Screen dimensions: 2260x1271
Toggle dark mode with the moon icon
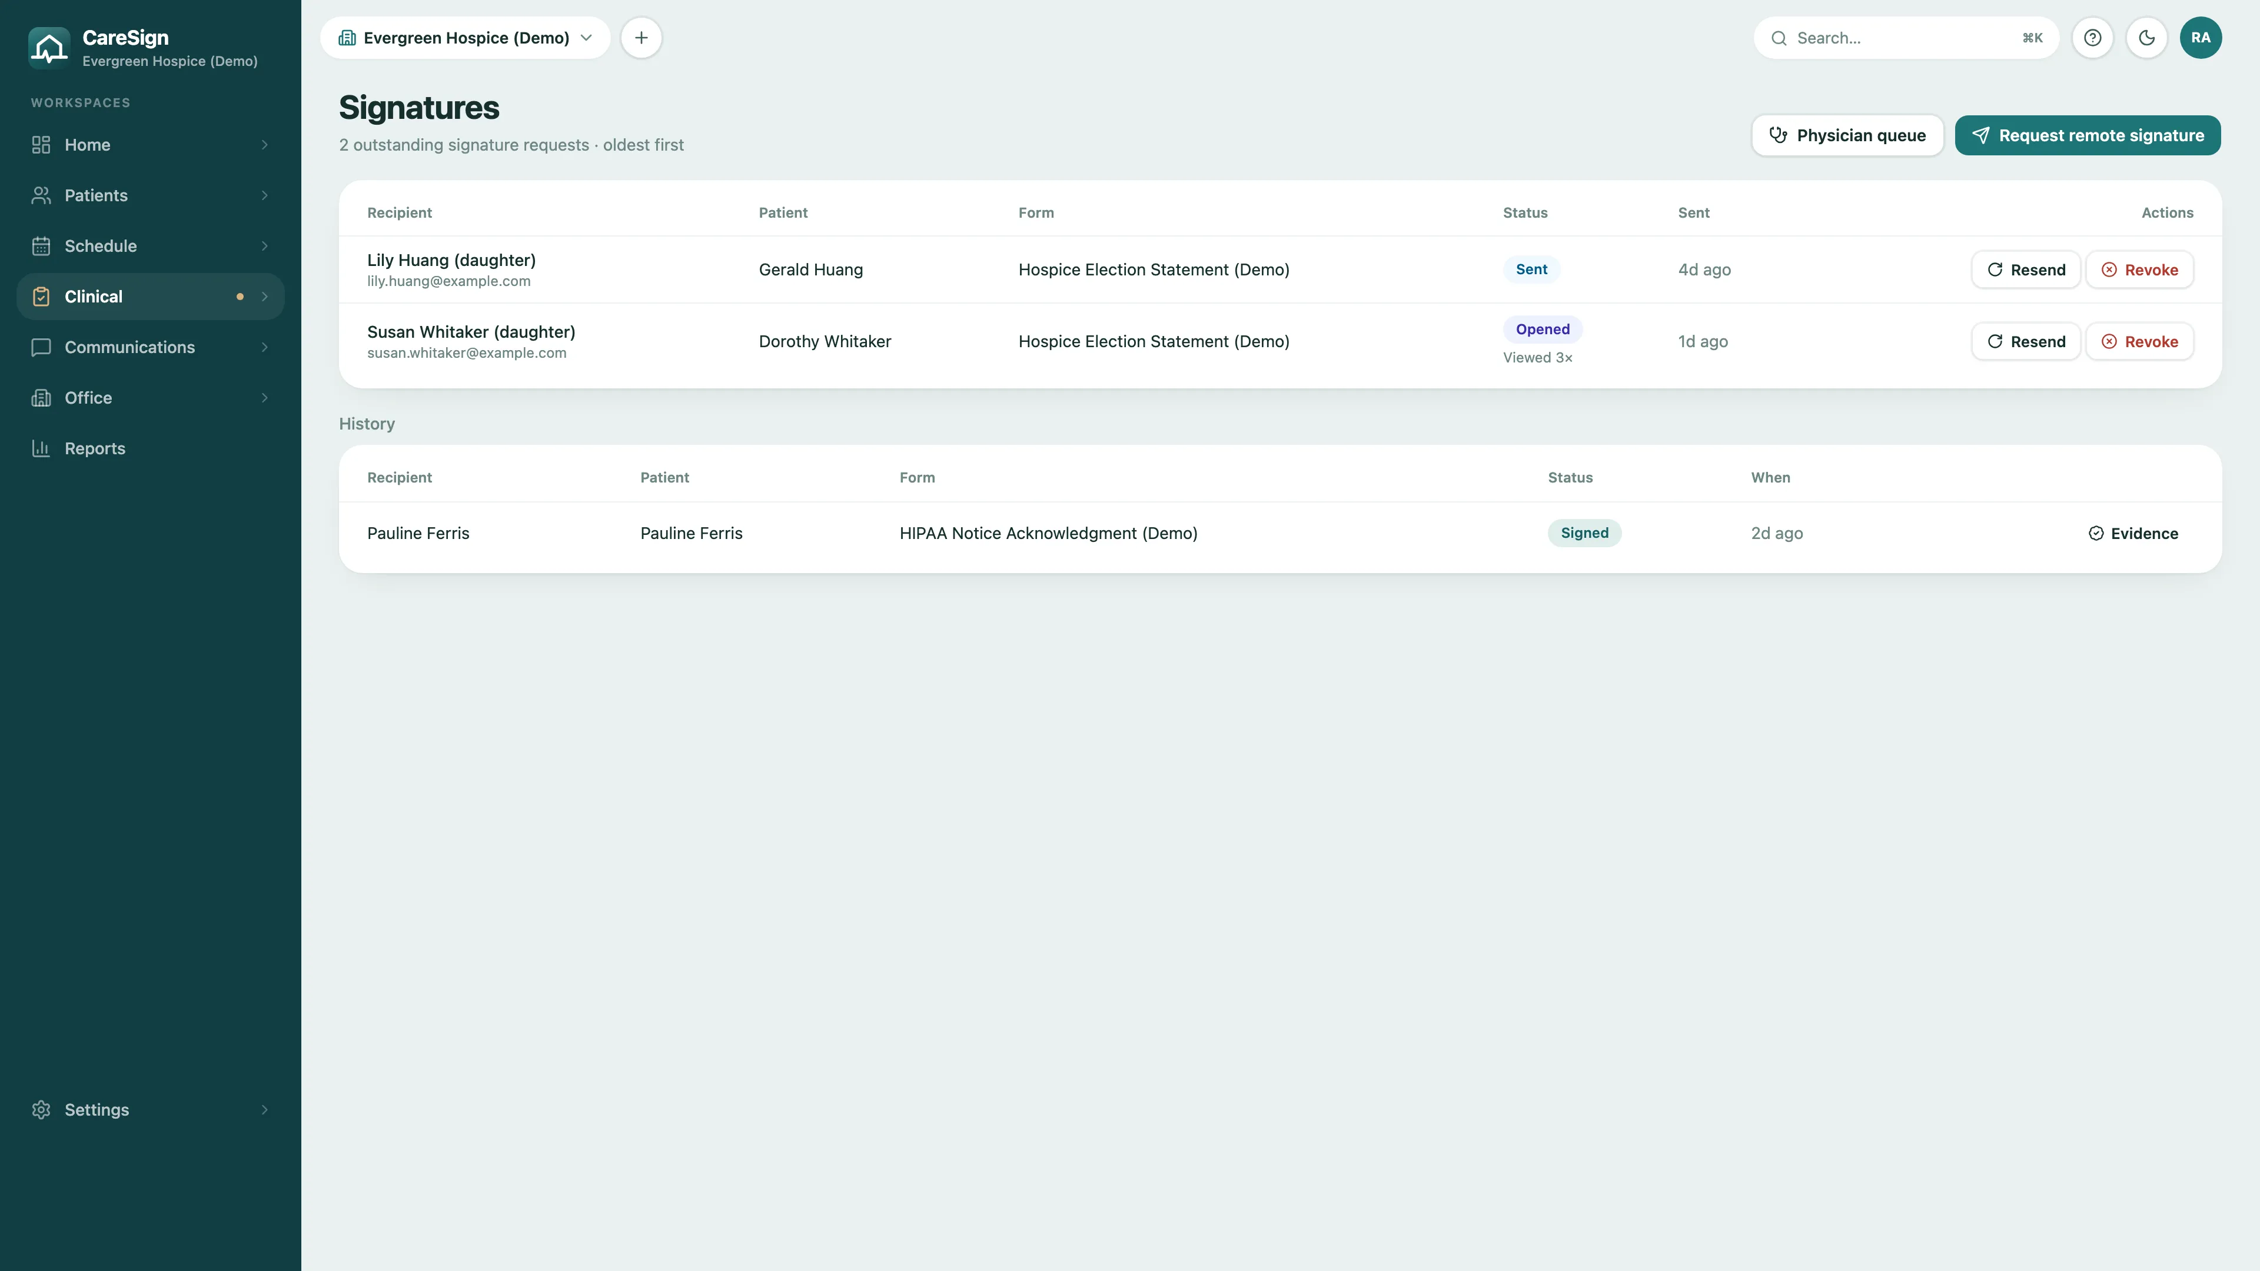pos(2147,38)
